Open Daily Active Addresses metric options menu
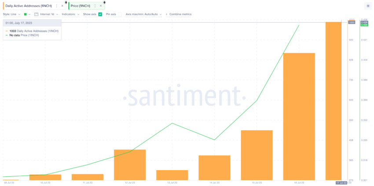The width and height of the screenshot is (374, 186). [56, 6]
